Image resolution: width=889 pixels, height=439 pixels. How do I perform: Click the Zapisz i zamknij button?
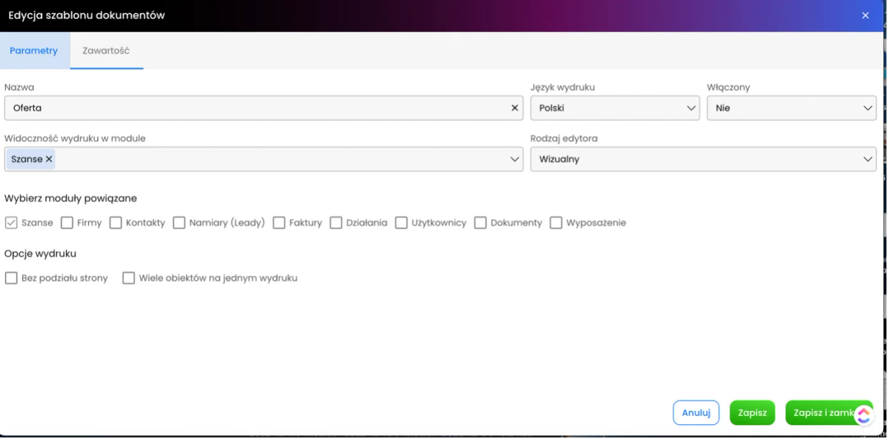tap(828, 413)
